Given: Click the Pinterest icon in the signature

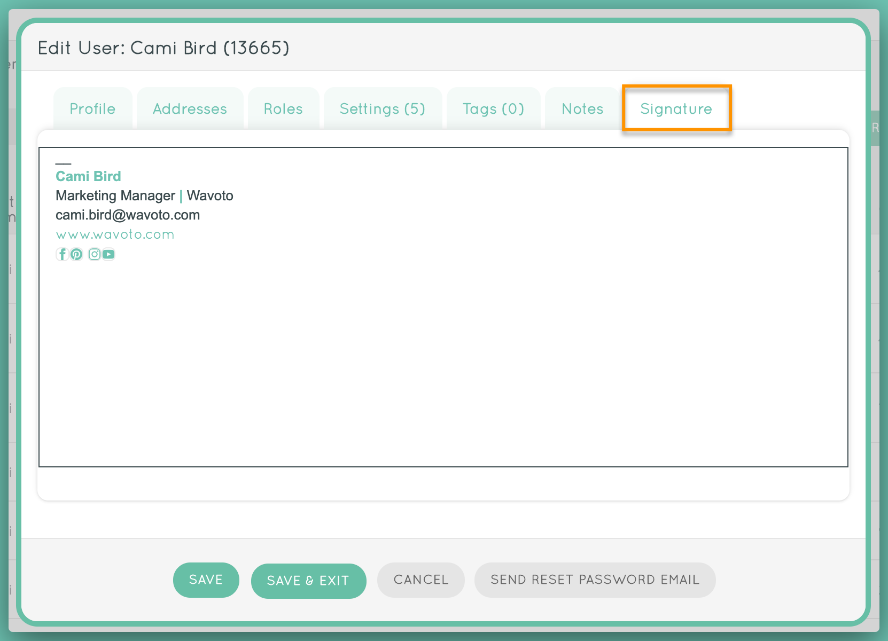Looking at the screenshot, I should pyautogui.click(x=76, y=254).
